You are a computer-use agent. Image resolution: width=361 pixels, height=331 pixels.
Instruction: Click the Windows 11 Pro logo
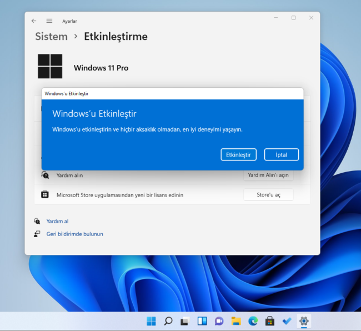point(50,66)
